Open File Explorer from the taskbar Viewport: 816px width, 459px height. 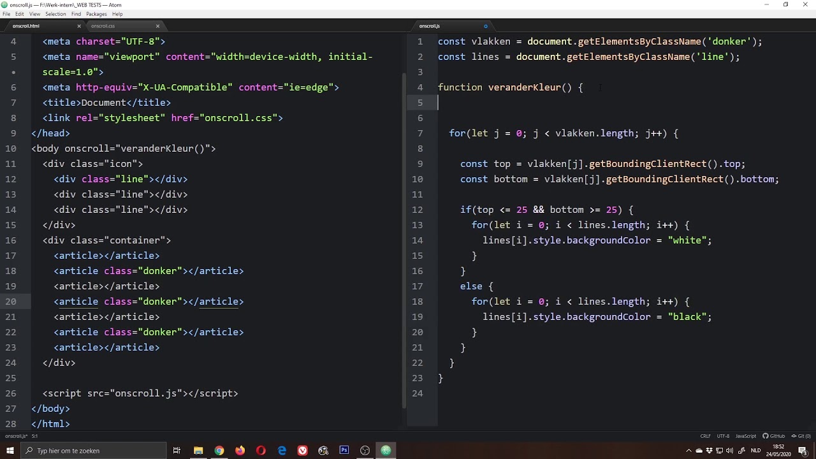coord(198,451)
